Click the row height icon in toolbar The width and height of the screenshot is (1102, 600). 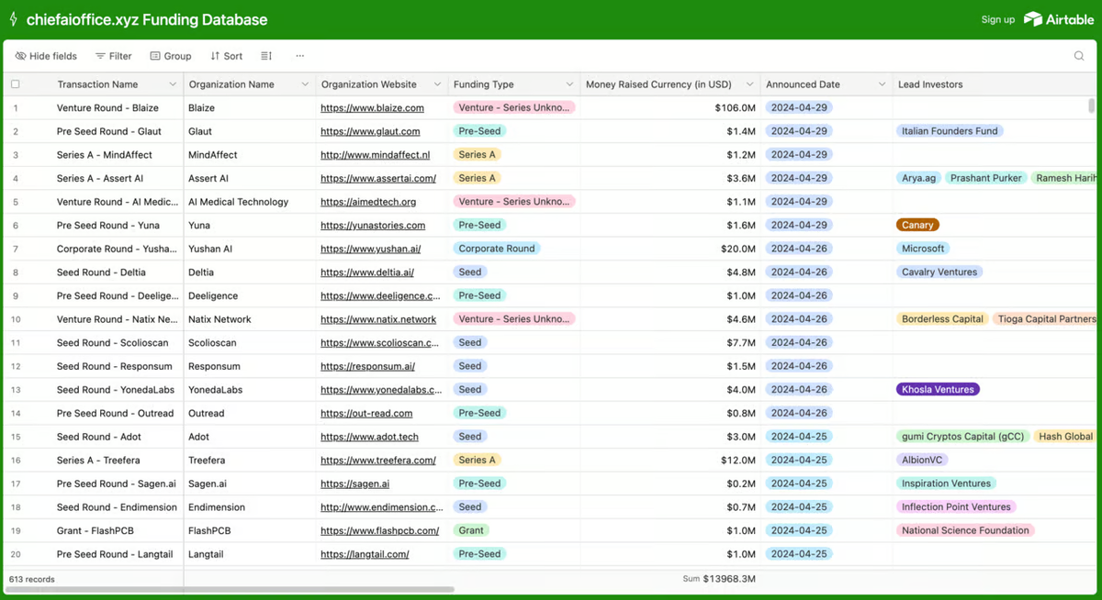[x=266, y=56]
